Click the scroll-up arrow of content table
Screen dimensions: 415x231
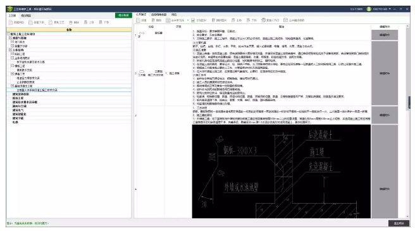pos(408,25)
